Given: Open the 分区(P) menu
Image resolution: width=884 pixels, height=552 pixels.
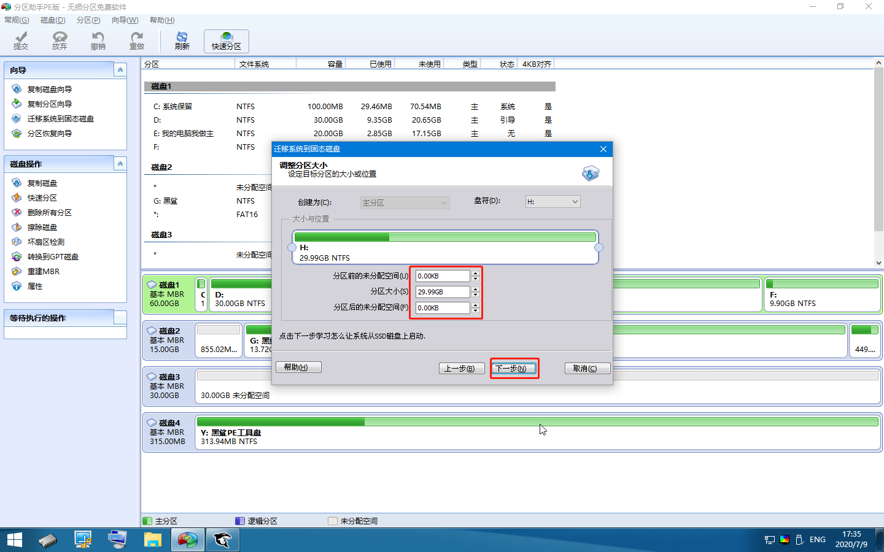Looking at the screenshot, I should pos(88,20).
